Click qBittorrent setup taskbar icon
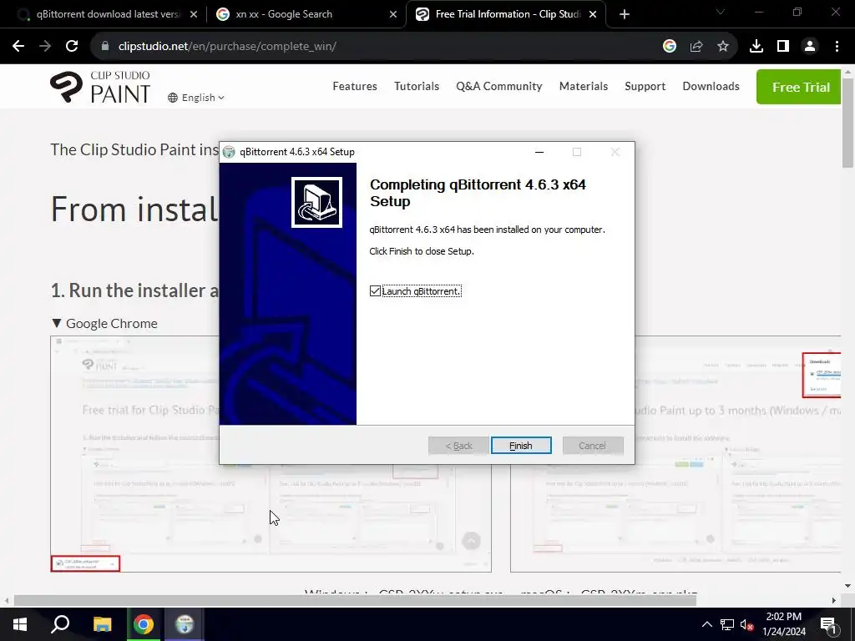 (185, 624)
